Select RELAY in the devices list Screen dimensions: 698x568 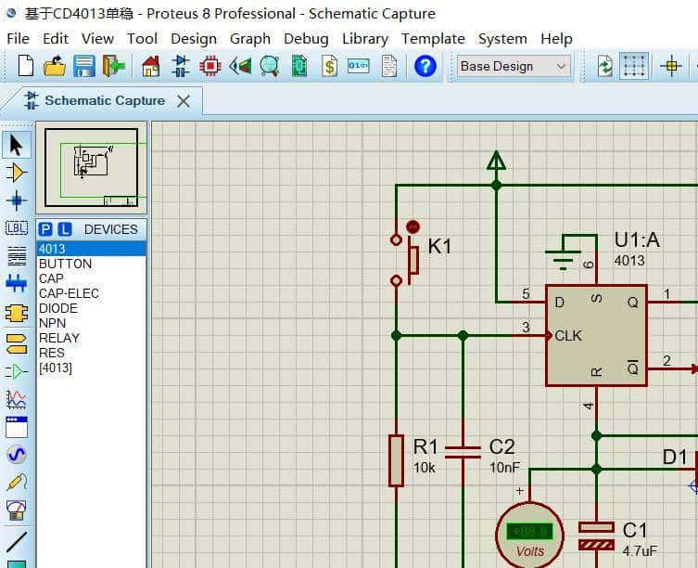pyautogui.click(x=59, y=338)
